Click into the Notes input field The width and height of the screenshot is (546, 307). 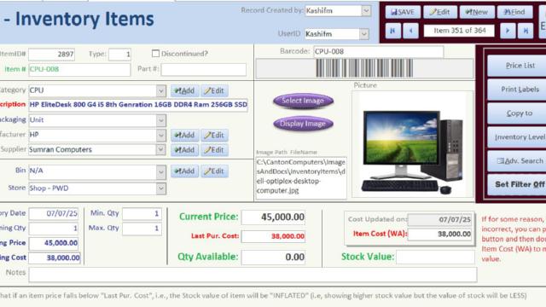click(x=253, y=275)
